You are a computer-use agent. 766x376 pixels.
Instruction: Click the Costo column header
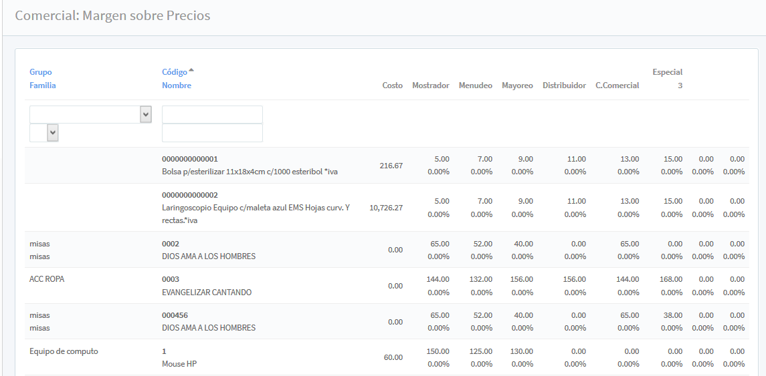[x=392, y=85]
